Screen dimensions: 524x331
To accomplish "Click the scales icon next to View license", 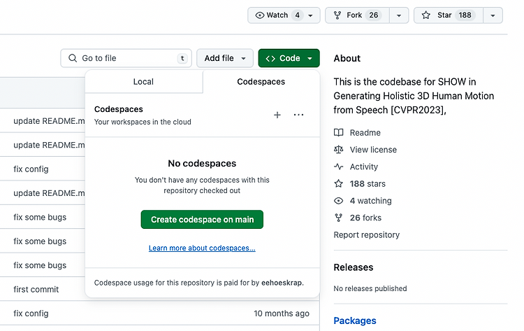I will pos(339,150).
